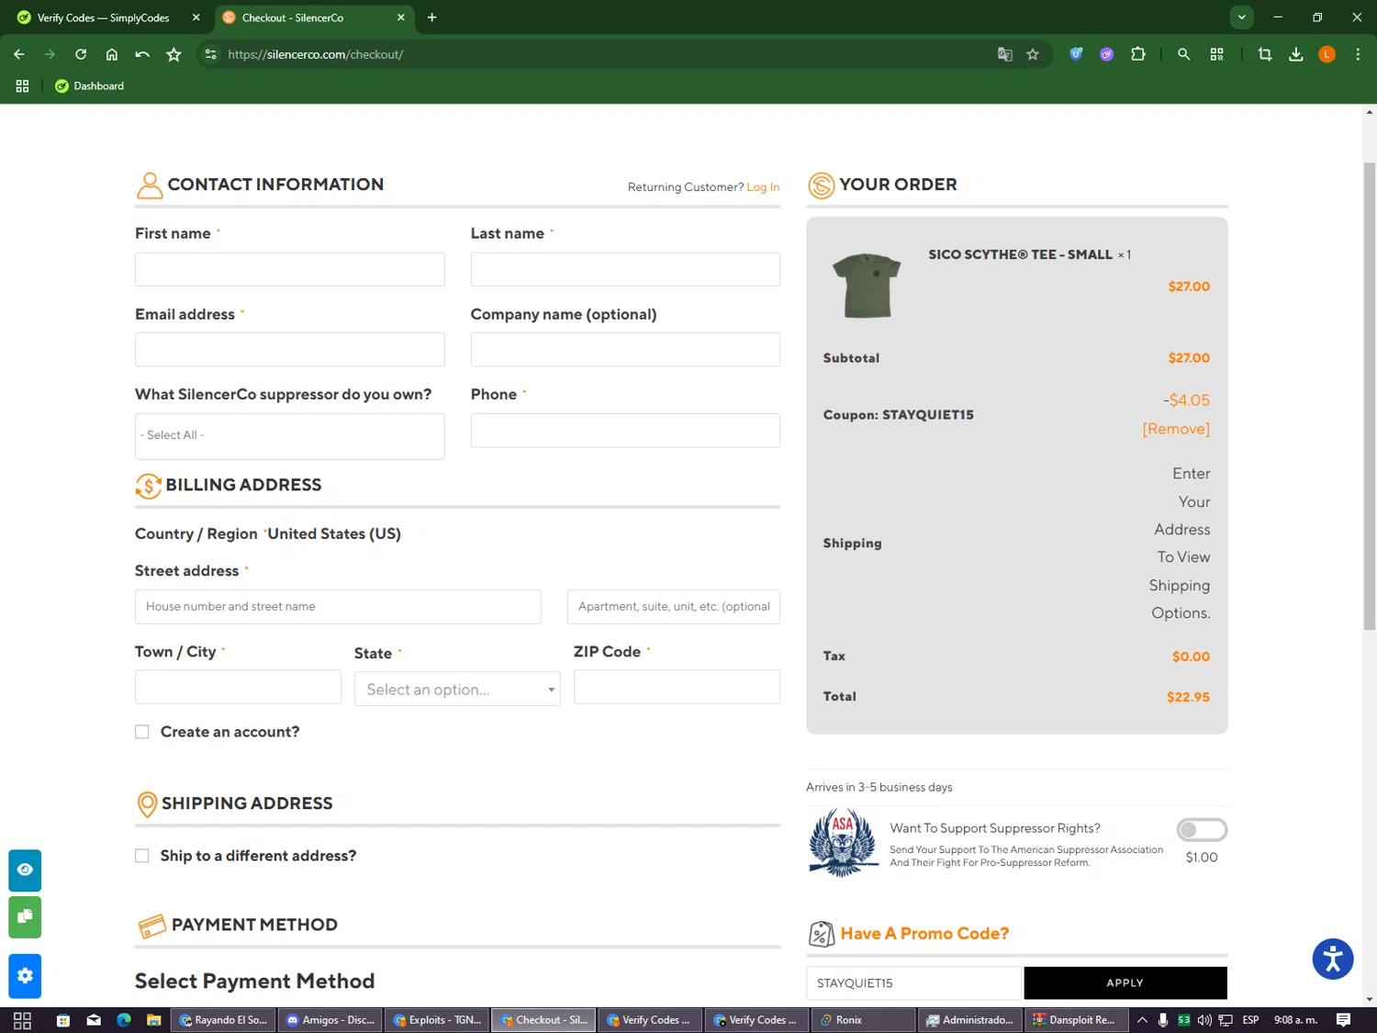Screen dimensions: 1377x1033
Task: Close the Checkout - SilencerCo tab
Action: 400,17
